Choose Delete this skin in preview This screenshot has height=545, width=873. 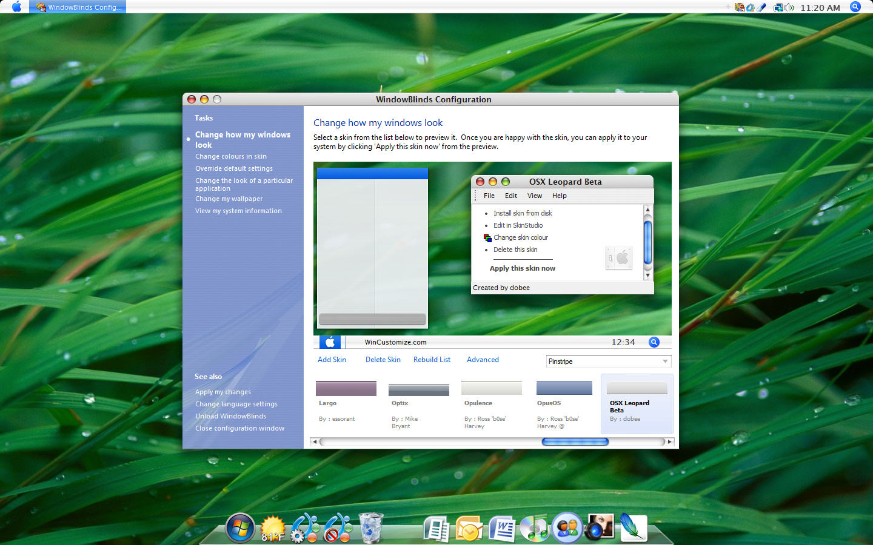click(515, 249)
